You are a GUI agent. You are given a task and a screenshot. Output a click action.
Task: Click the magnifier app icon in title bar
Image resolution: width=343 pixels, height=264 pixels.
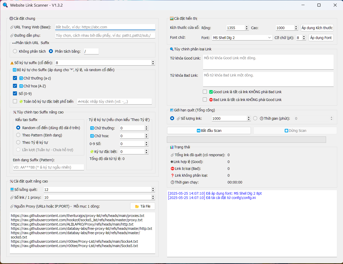5,5
